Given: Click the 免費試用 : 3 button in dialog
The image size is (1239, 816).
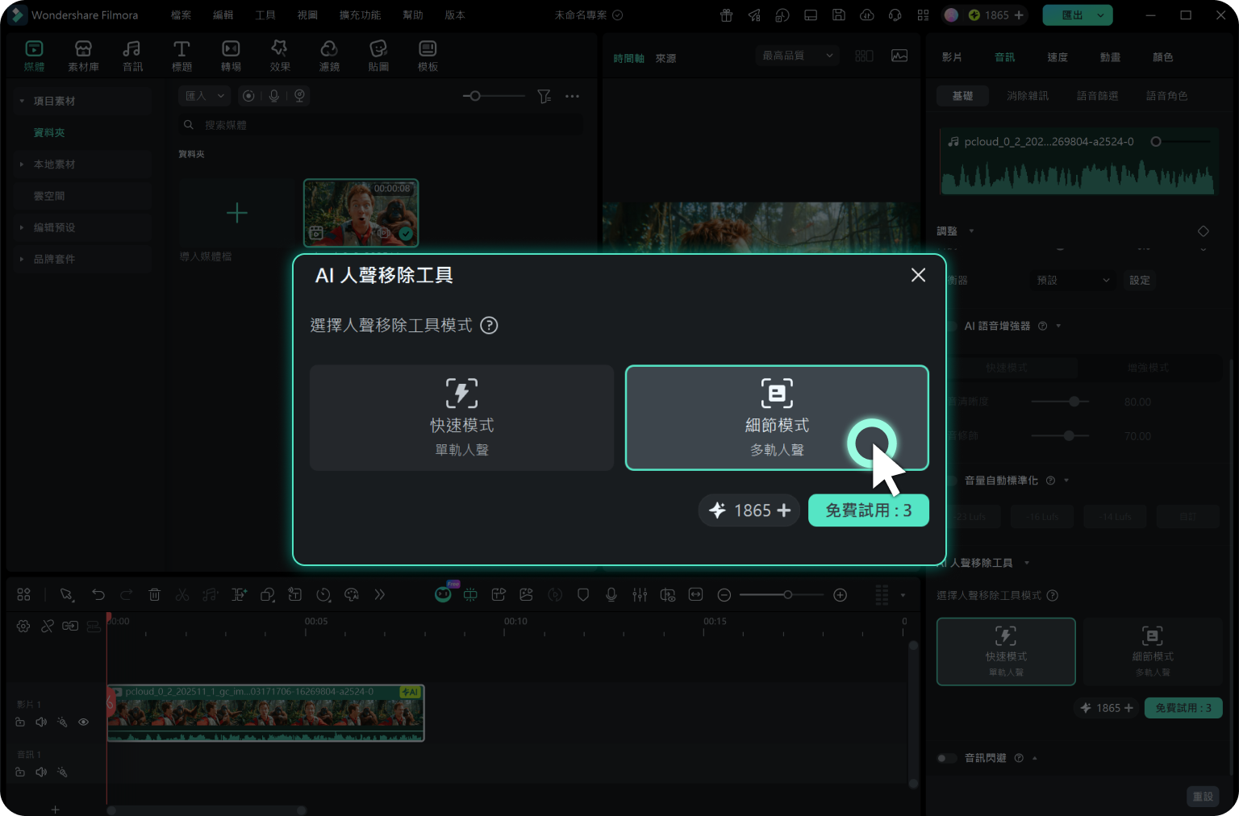Looking at the screenshot, I should [869, 510].
